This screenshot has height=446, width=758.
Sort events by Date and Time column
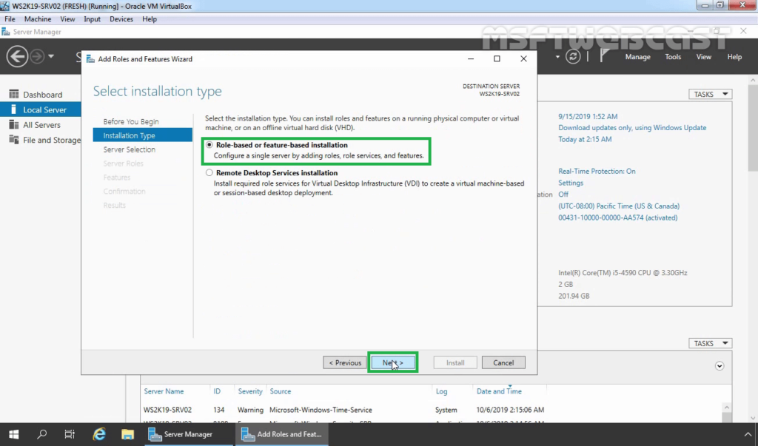pos(499,391)
